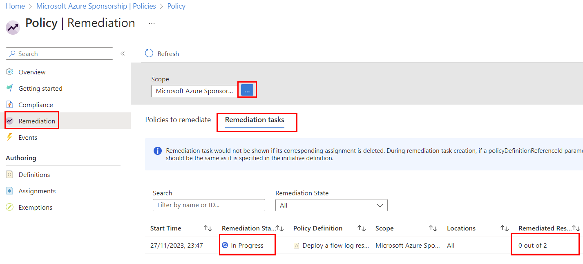
Task: Click the Filter by name or ID field
Action: [209, 205]
